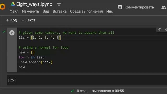The height and width of the screenshot is (94, 167).
Task: Click the '# using a normal for loop' comment
Action: (44, 48)
